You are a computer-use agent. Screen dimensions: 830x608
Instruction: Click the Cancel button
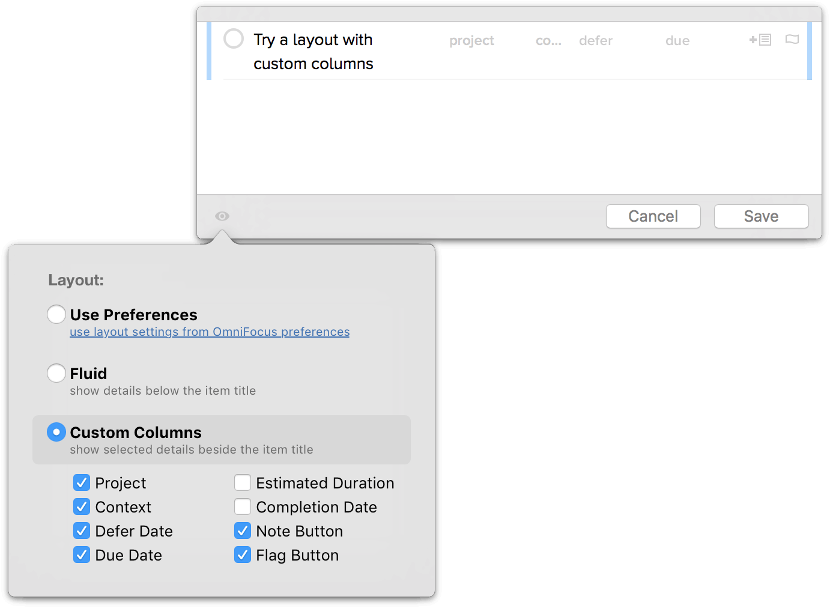coord(653,216)
